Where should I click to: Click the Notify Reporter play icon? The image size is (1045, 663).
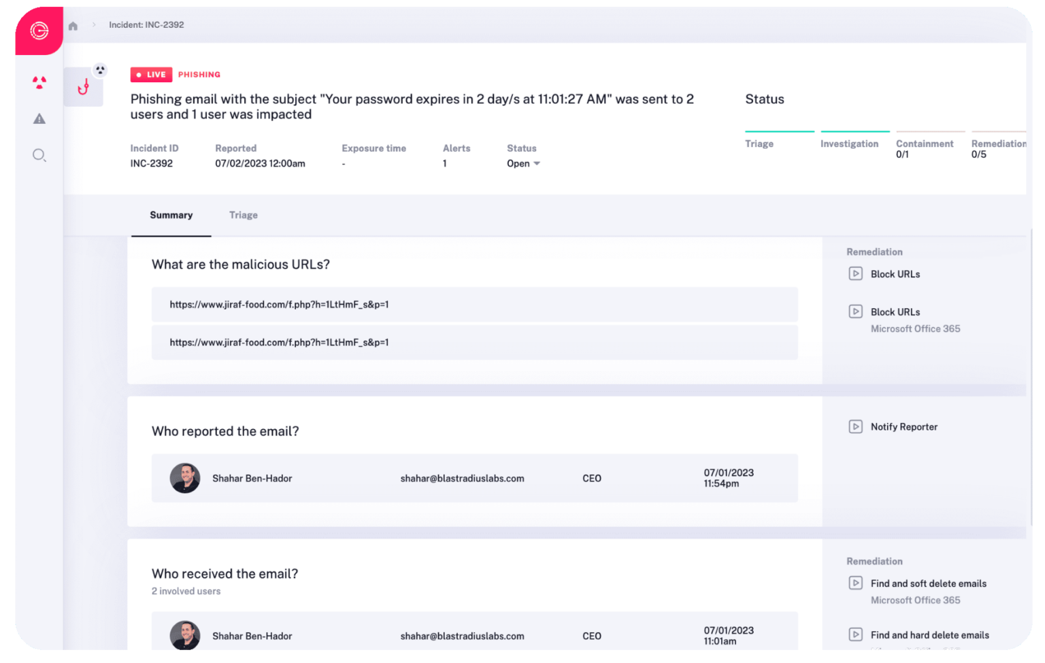tap(855, 426)
